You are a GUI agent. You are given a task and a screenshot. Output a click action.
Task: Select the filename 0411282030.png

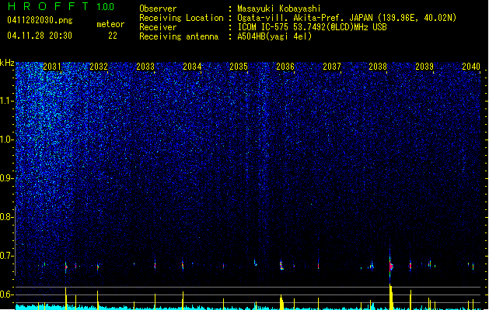click(x=40, y=20)
